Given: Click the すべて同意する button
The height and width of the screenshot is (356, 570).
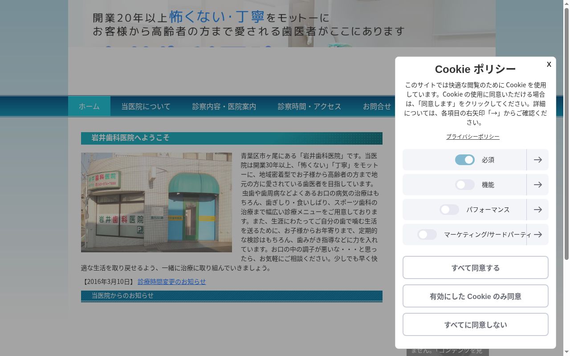Looking at the screenshot, I should pos(476,267).
